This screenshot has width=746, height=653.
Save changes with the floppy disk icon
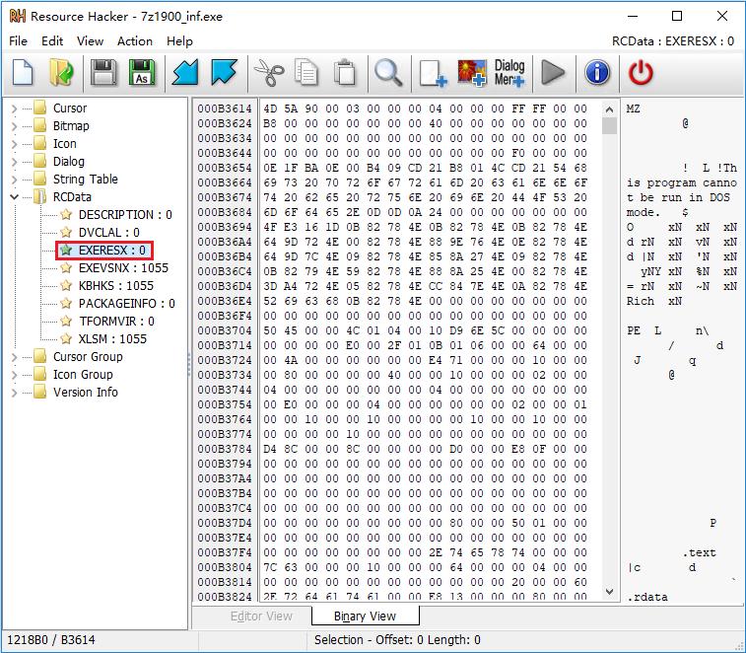click(x=103, y=73)
